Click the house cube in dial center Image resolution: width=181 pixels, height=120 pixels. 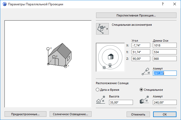tap(111, 57)
